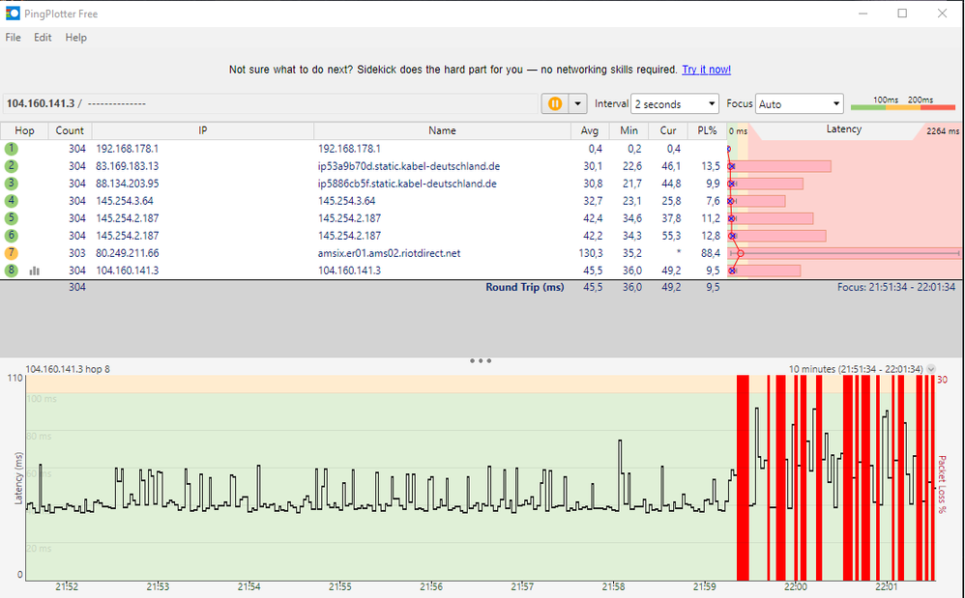Click the Min column header
The image size is (965, 598).
tap(629, 130)
